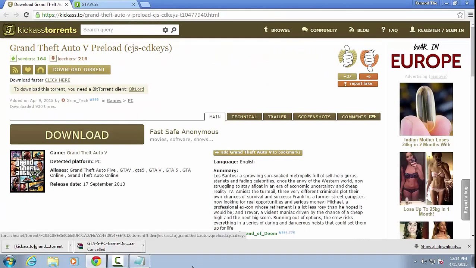This screenshot has width=476, height=268.
Task: Open the Notepad taskbar icon
Action: tap(140, 261)
